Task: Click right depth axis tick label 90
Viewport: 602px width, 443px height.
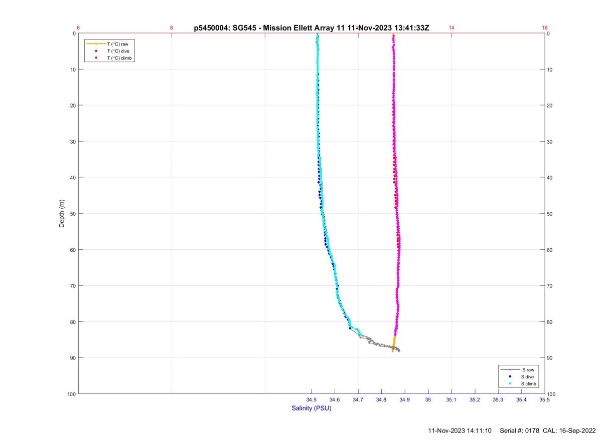Action: 550,358
